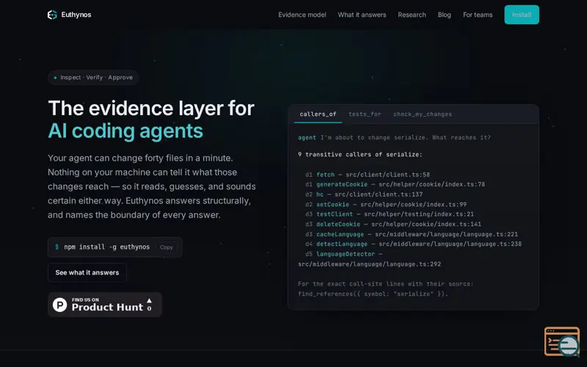Click the dollar sign prompt in install box
Screen dimensions: 587x367
[x=57, y=247]
